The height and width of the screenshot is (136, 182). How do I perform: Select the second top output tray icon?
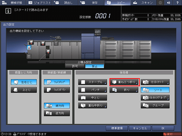[43, 43]
